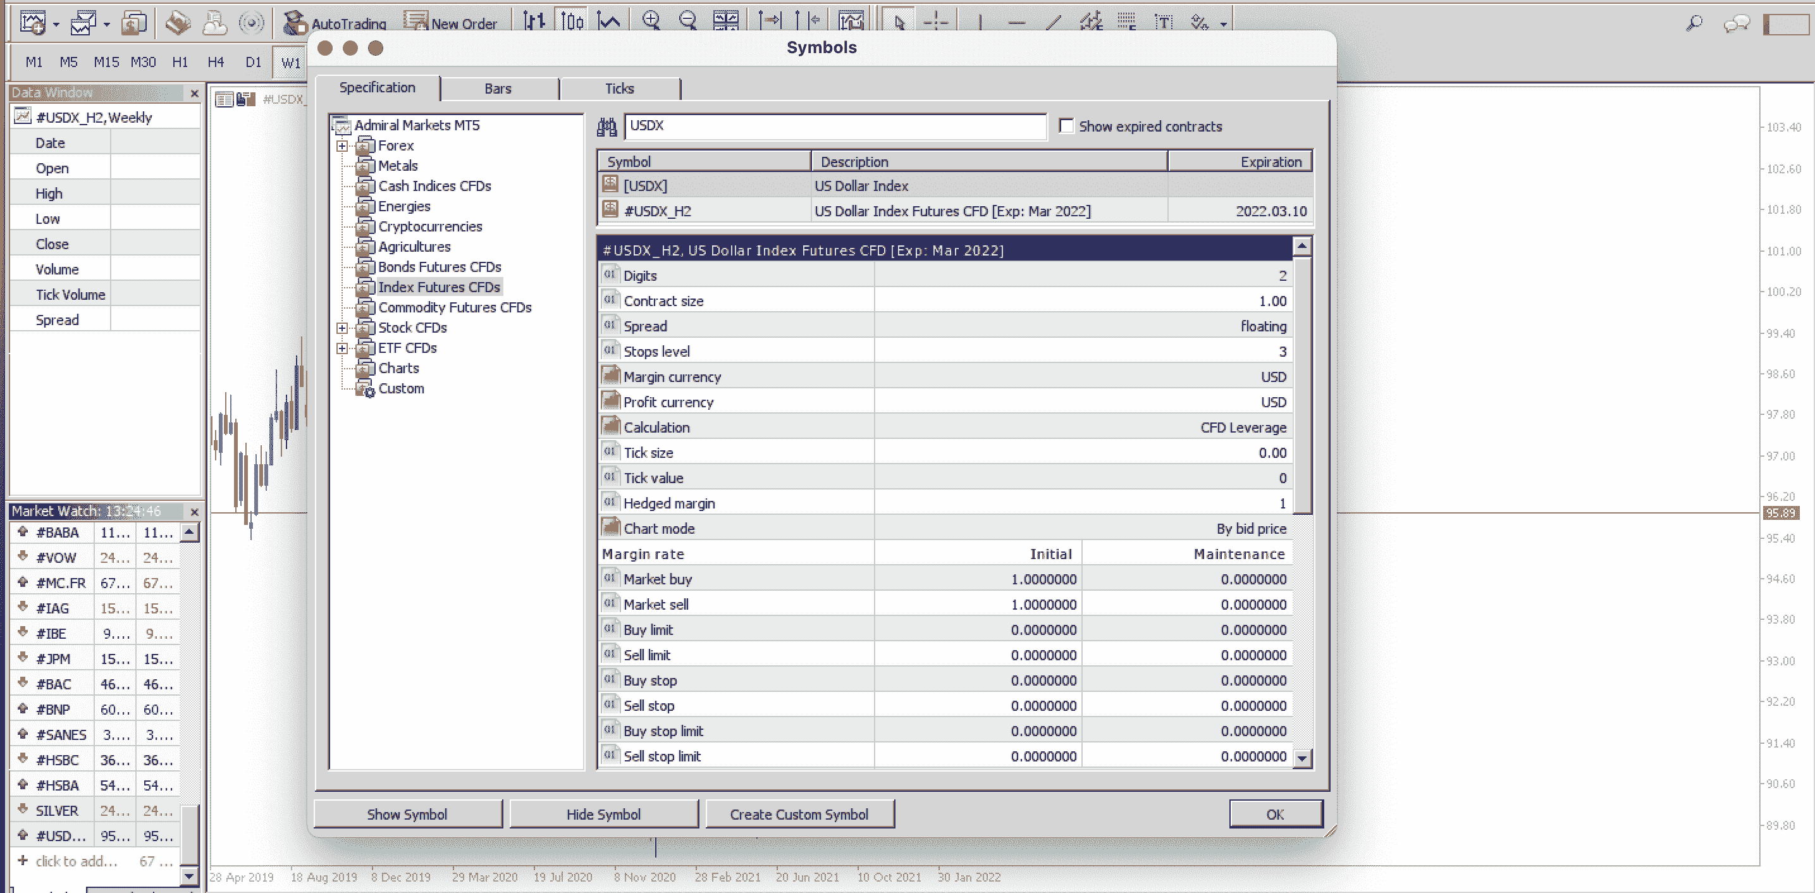Enable Show expired contracts checkbox
Image resolution: width=1815 pixels, height=893 pixels.
[1067, 125]
